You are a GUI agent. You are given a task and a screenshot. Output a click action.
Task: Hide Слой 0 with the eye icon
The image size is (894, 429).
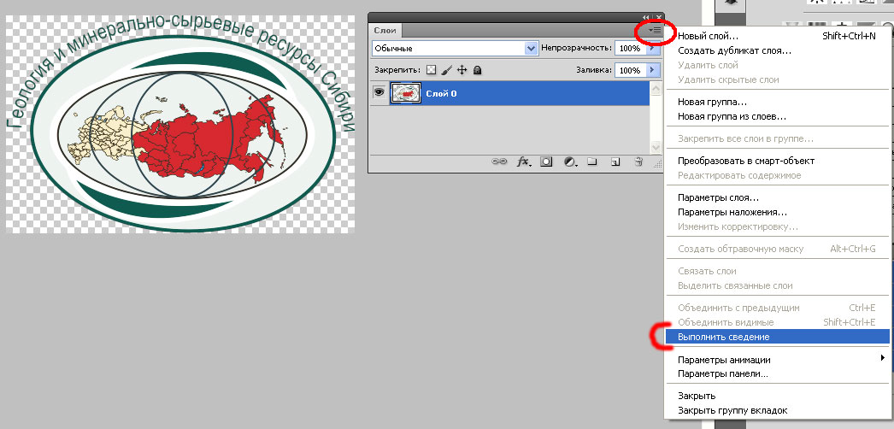(379, 93)
